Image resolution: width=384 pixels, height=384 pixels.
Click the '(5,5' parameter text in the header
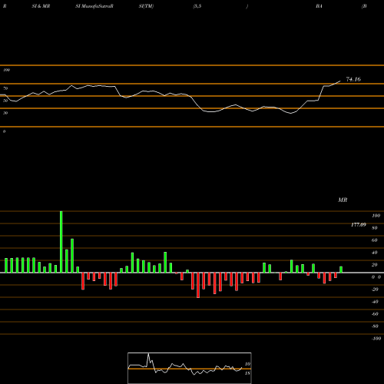(197, 6)
